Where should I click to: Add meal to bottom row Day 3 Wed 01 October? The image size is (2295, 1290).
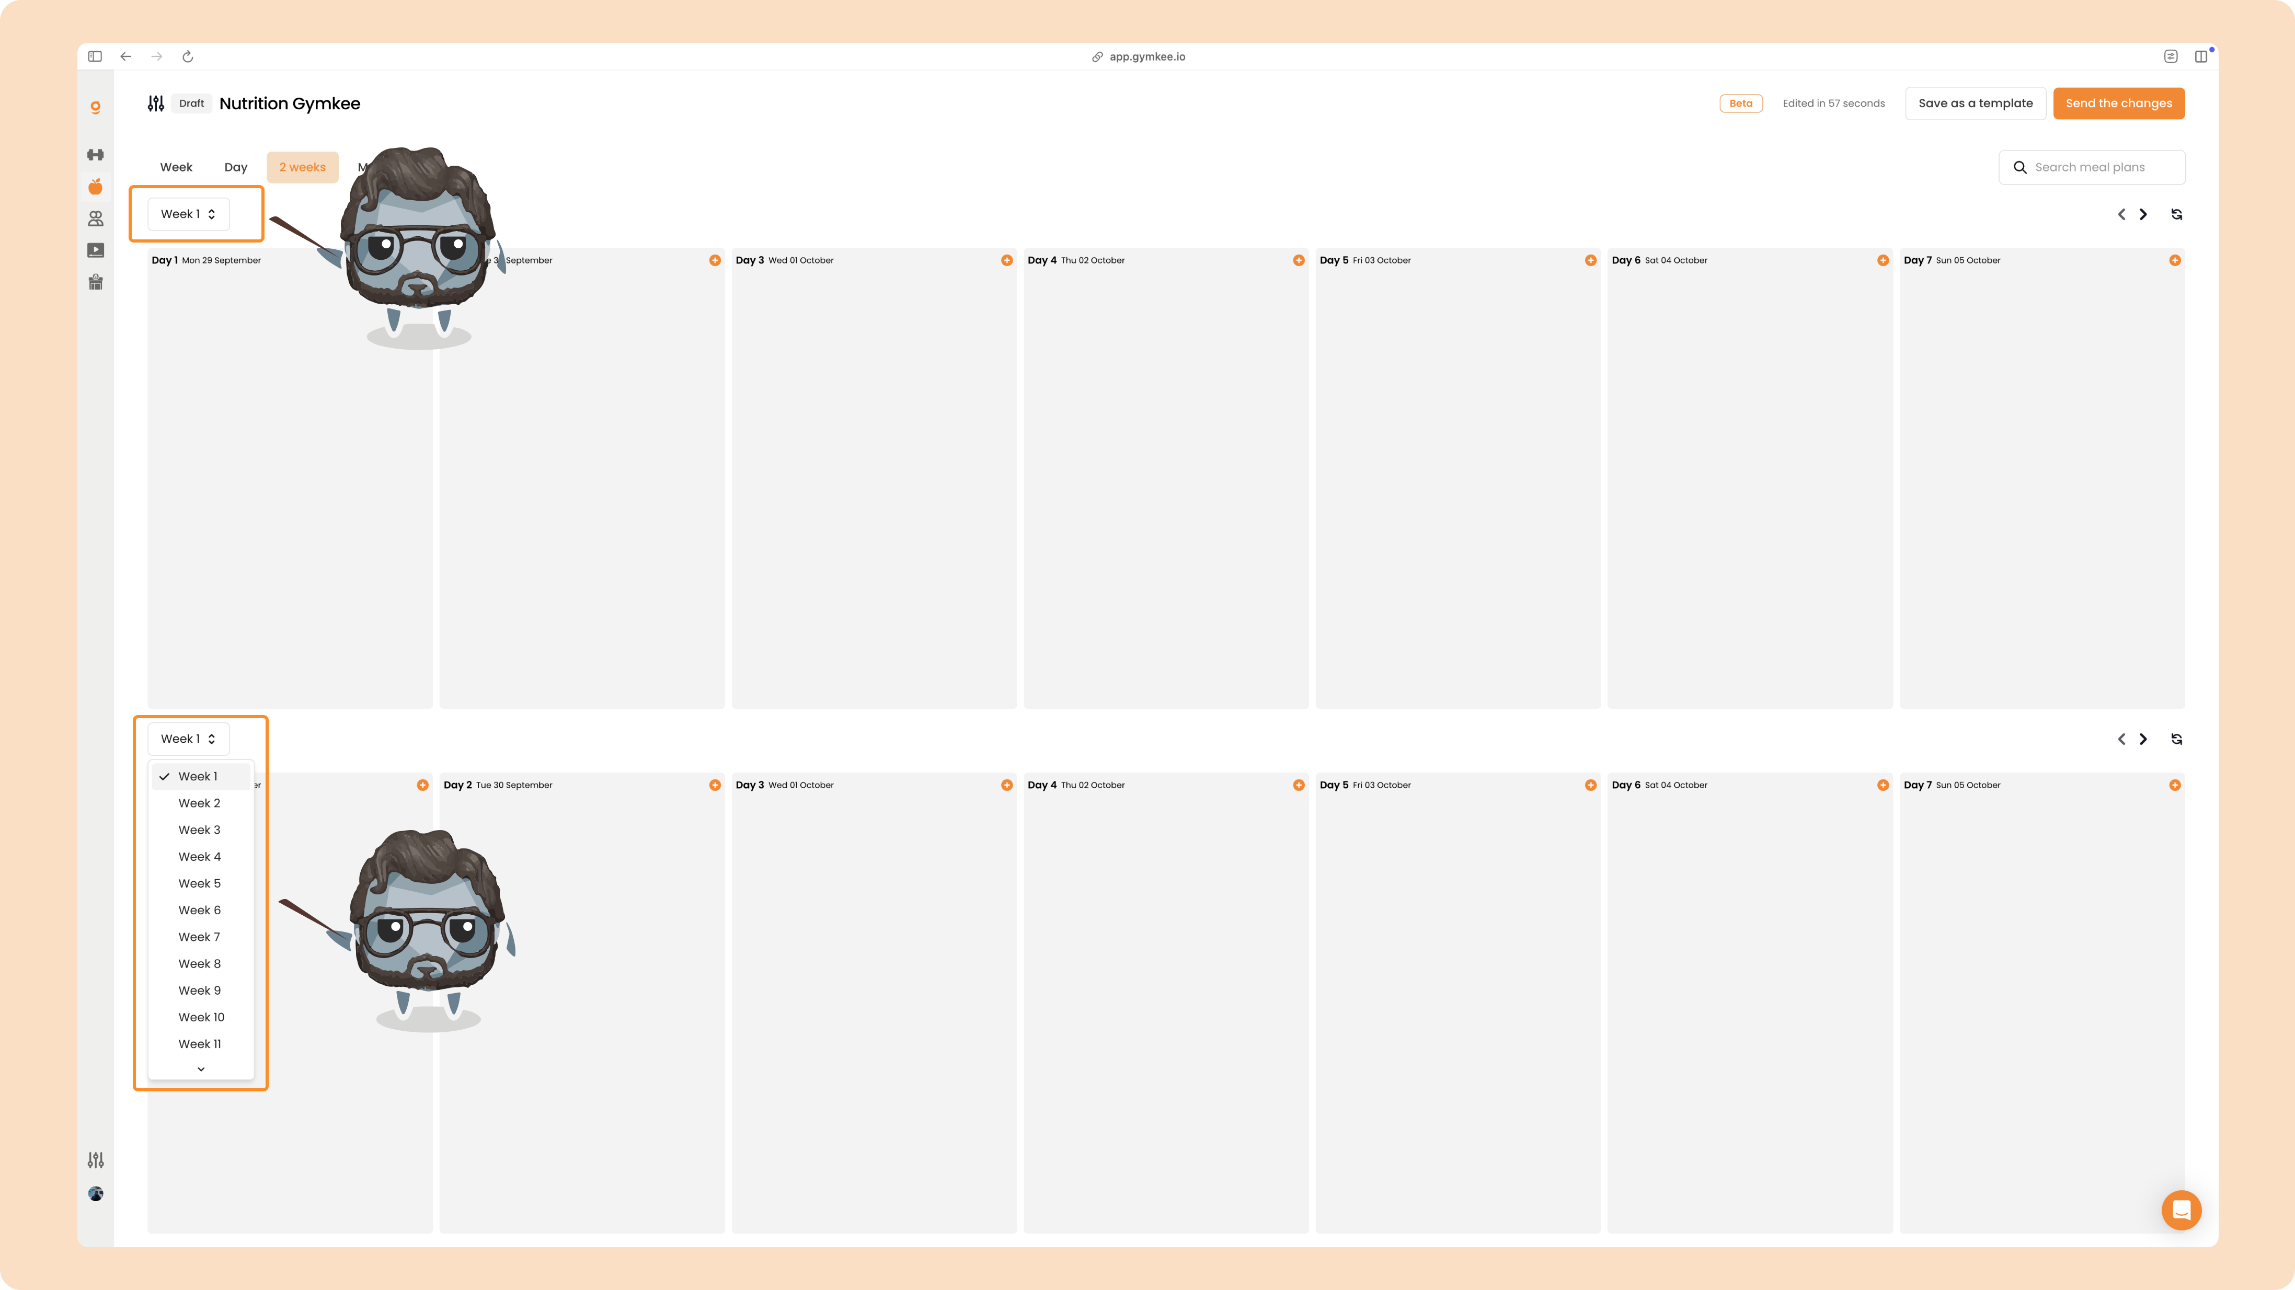1007,785
